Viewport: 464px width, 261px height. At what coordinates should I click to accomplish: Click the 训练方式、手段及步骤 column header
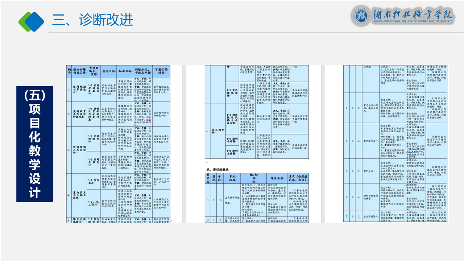142,71
